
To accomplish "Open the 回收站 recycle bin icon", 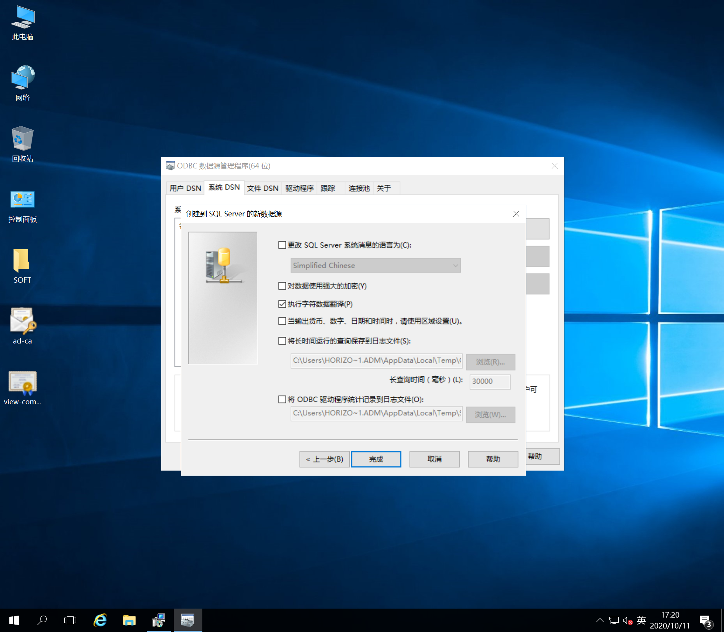I will tap(23, 144).
